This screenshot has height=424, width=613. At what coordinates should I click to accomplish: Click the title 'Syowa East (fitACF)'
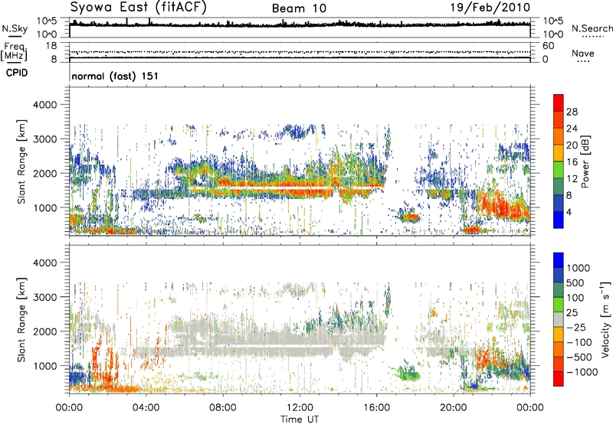[x=138, y=7]
